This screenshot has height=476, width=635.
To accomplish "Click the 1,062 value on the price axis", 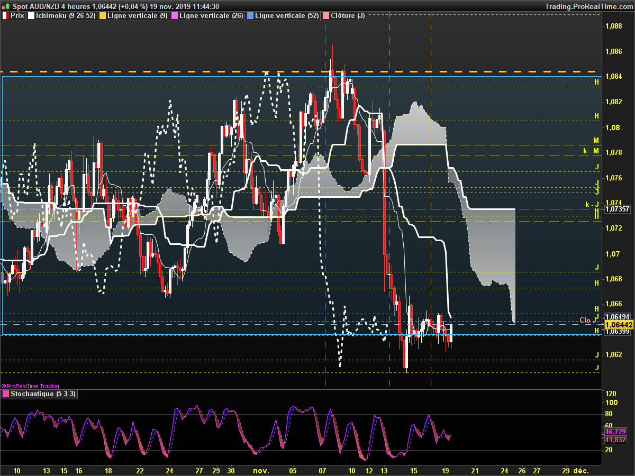I will click(x=614, y=354).
